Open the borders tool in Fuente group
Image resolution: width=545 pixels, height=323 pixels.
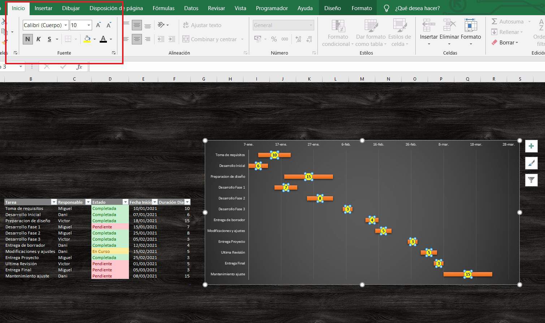point(68,39)
